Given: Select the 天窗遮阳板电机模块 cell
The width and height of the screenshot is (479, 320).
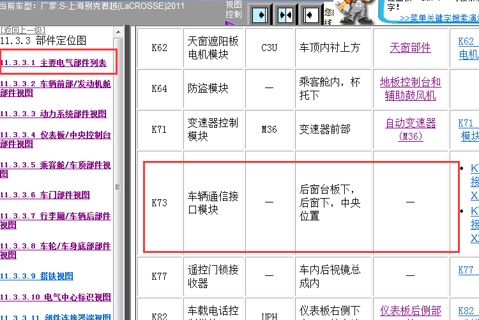Looking at the screenshot, I should (x=213, y=48).
